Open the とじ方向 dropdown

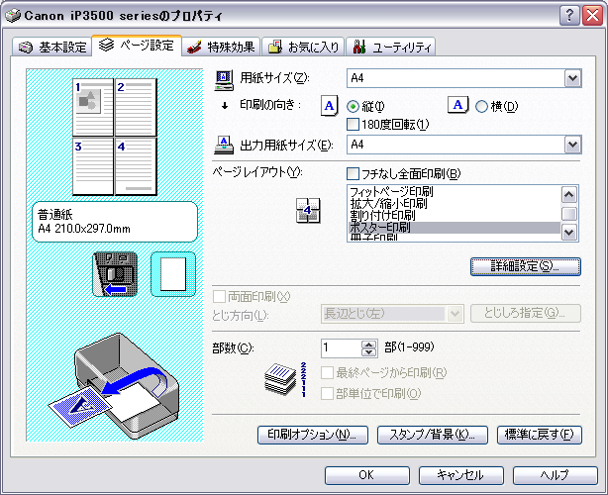pyautogui.click(x=455, y=314)
